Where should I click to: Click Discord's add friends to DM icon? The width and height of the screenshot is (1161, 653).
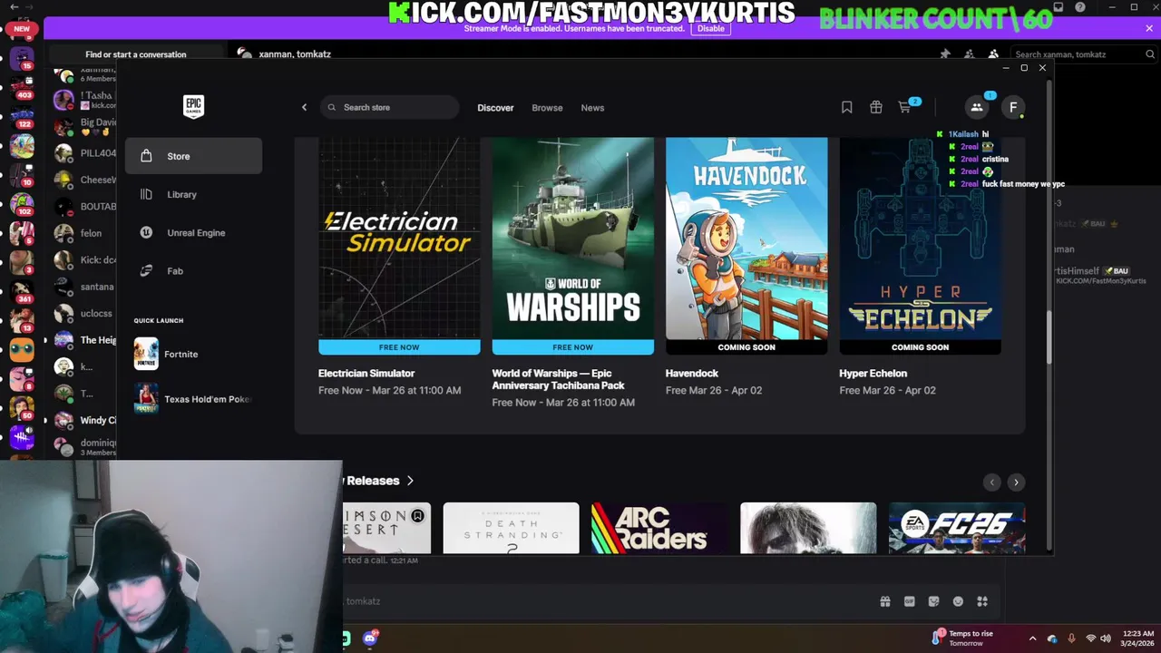click(970, 54)
